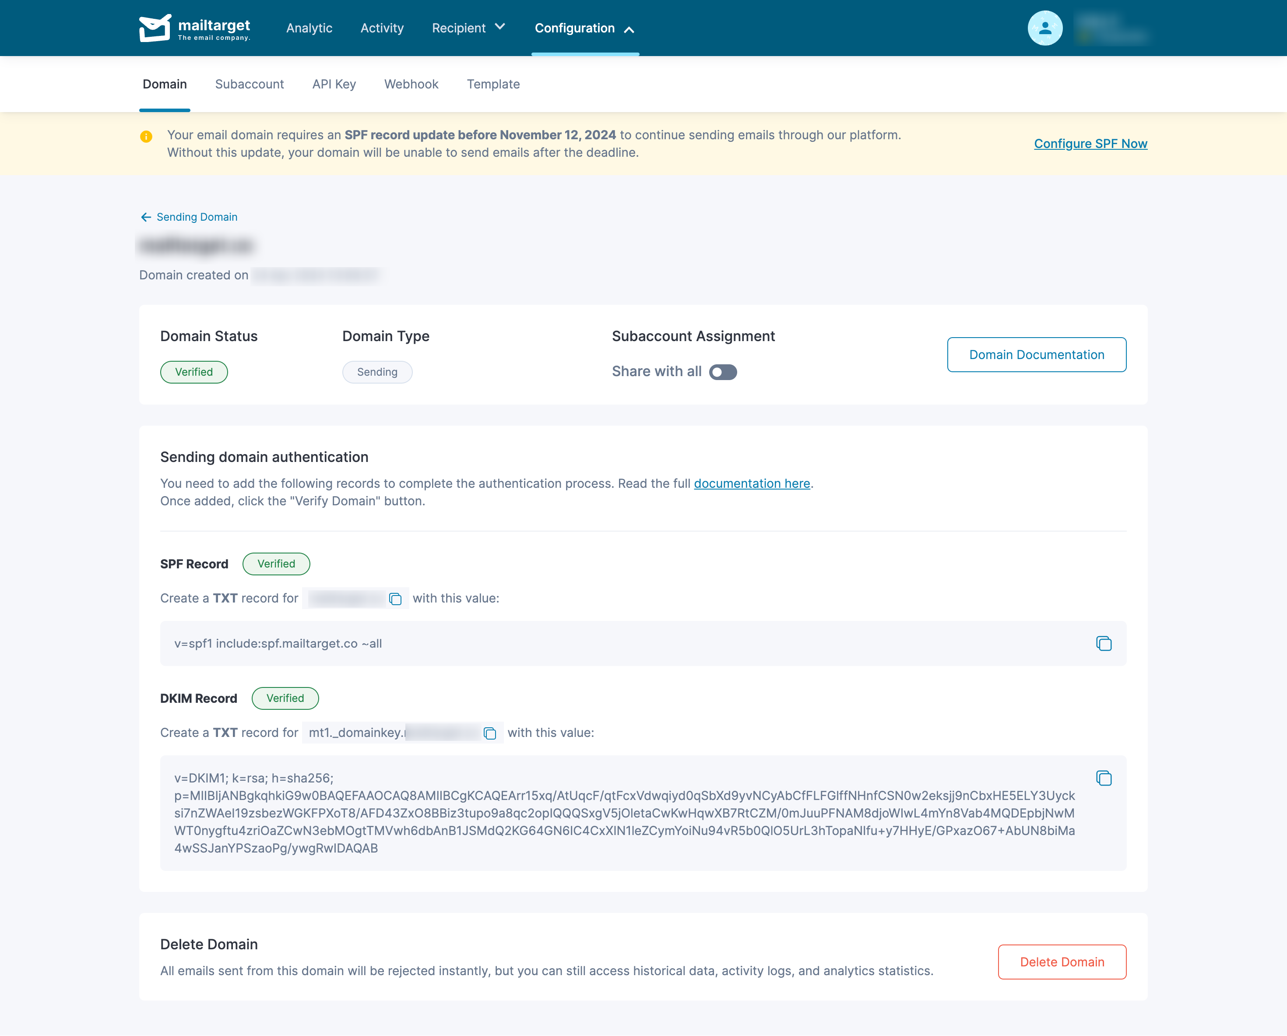Select the Webhook tab
1287x1036 pixels.
411,84
